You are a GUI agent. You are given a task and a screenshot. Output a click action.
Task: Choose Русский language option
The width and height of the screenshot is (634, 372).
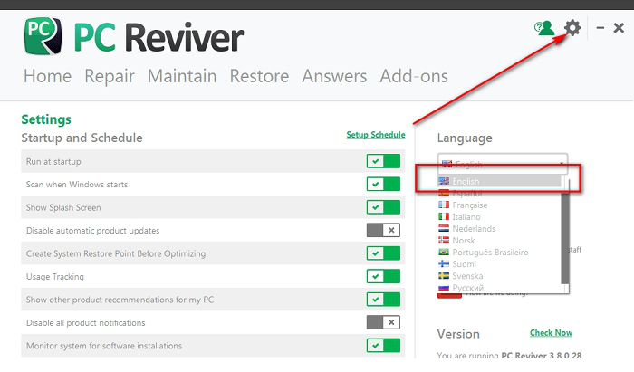point(468,288)
